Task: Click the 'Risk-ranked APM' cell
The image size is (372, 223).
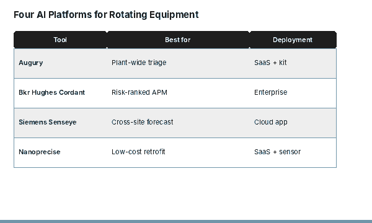Action: pos(178,93)
